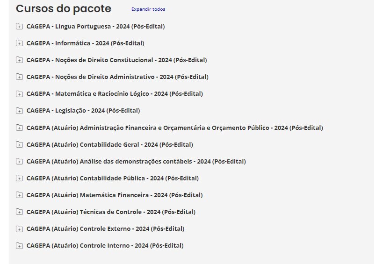The width and height of the screenshot is (383, 264).
Task: Open Noções de Direito Constitucional course title
Action: 116,60
